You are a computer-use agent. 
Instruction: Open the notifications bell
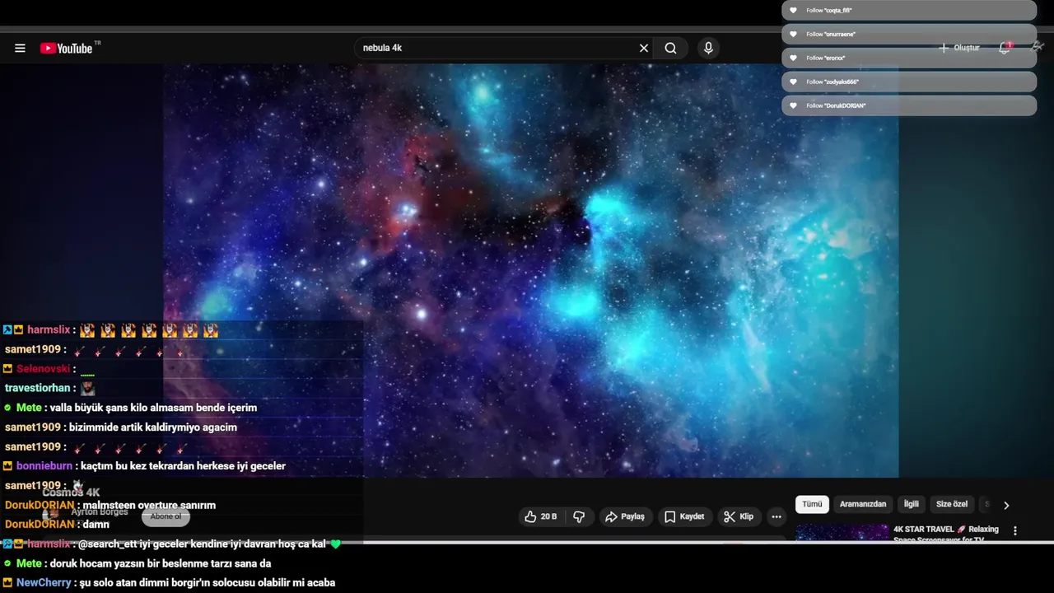pyautogui.click(x=1005, y=48)
